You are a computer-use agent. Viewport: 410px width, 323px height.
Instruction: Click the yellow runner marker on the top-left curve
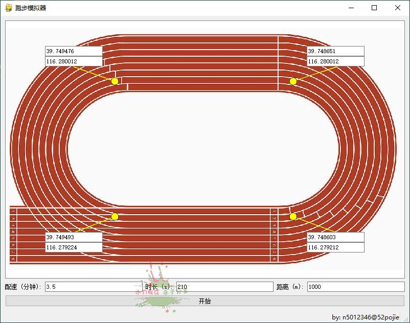coord(115,81)
